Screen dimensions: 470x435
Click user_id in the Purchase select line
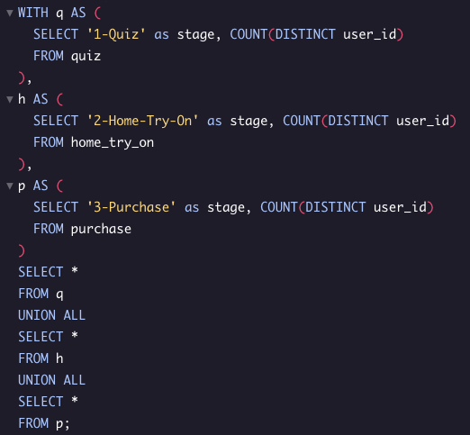click(x=400, y=207)
